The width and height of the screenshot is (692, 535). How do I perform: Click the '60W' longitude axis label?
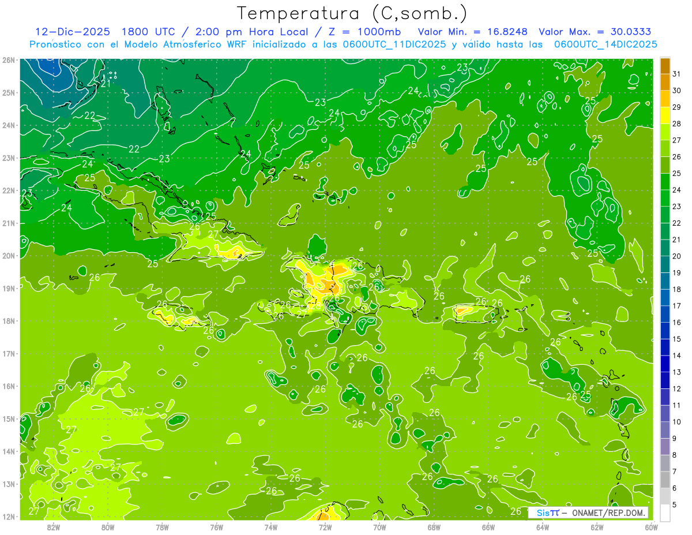pos(651,527)
